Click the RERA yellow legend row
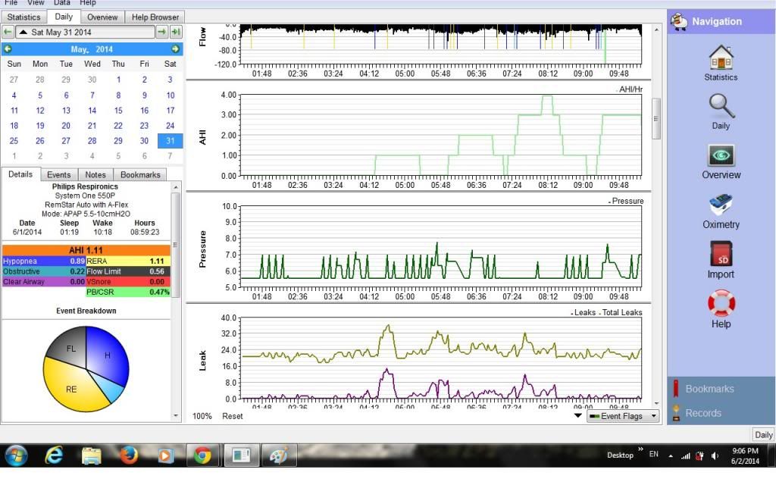Viewport: 776px width, 485px height. pos(128,261)
